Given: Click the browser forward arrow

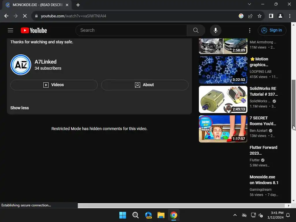Looking at the screenshot, I should 16,16.
